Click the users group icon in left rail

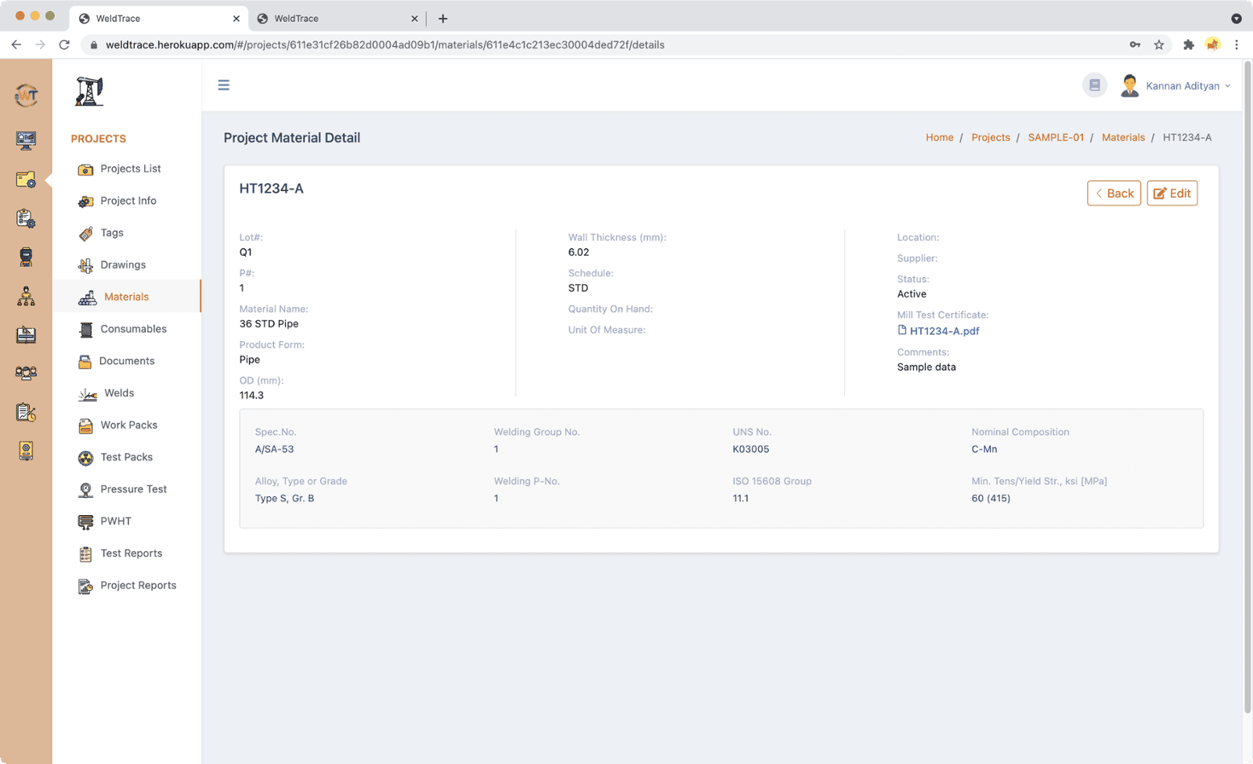coord(26,373)
